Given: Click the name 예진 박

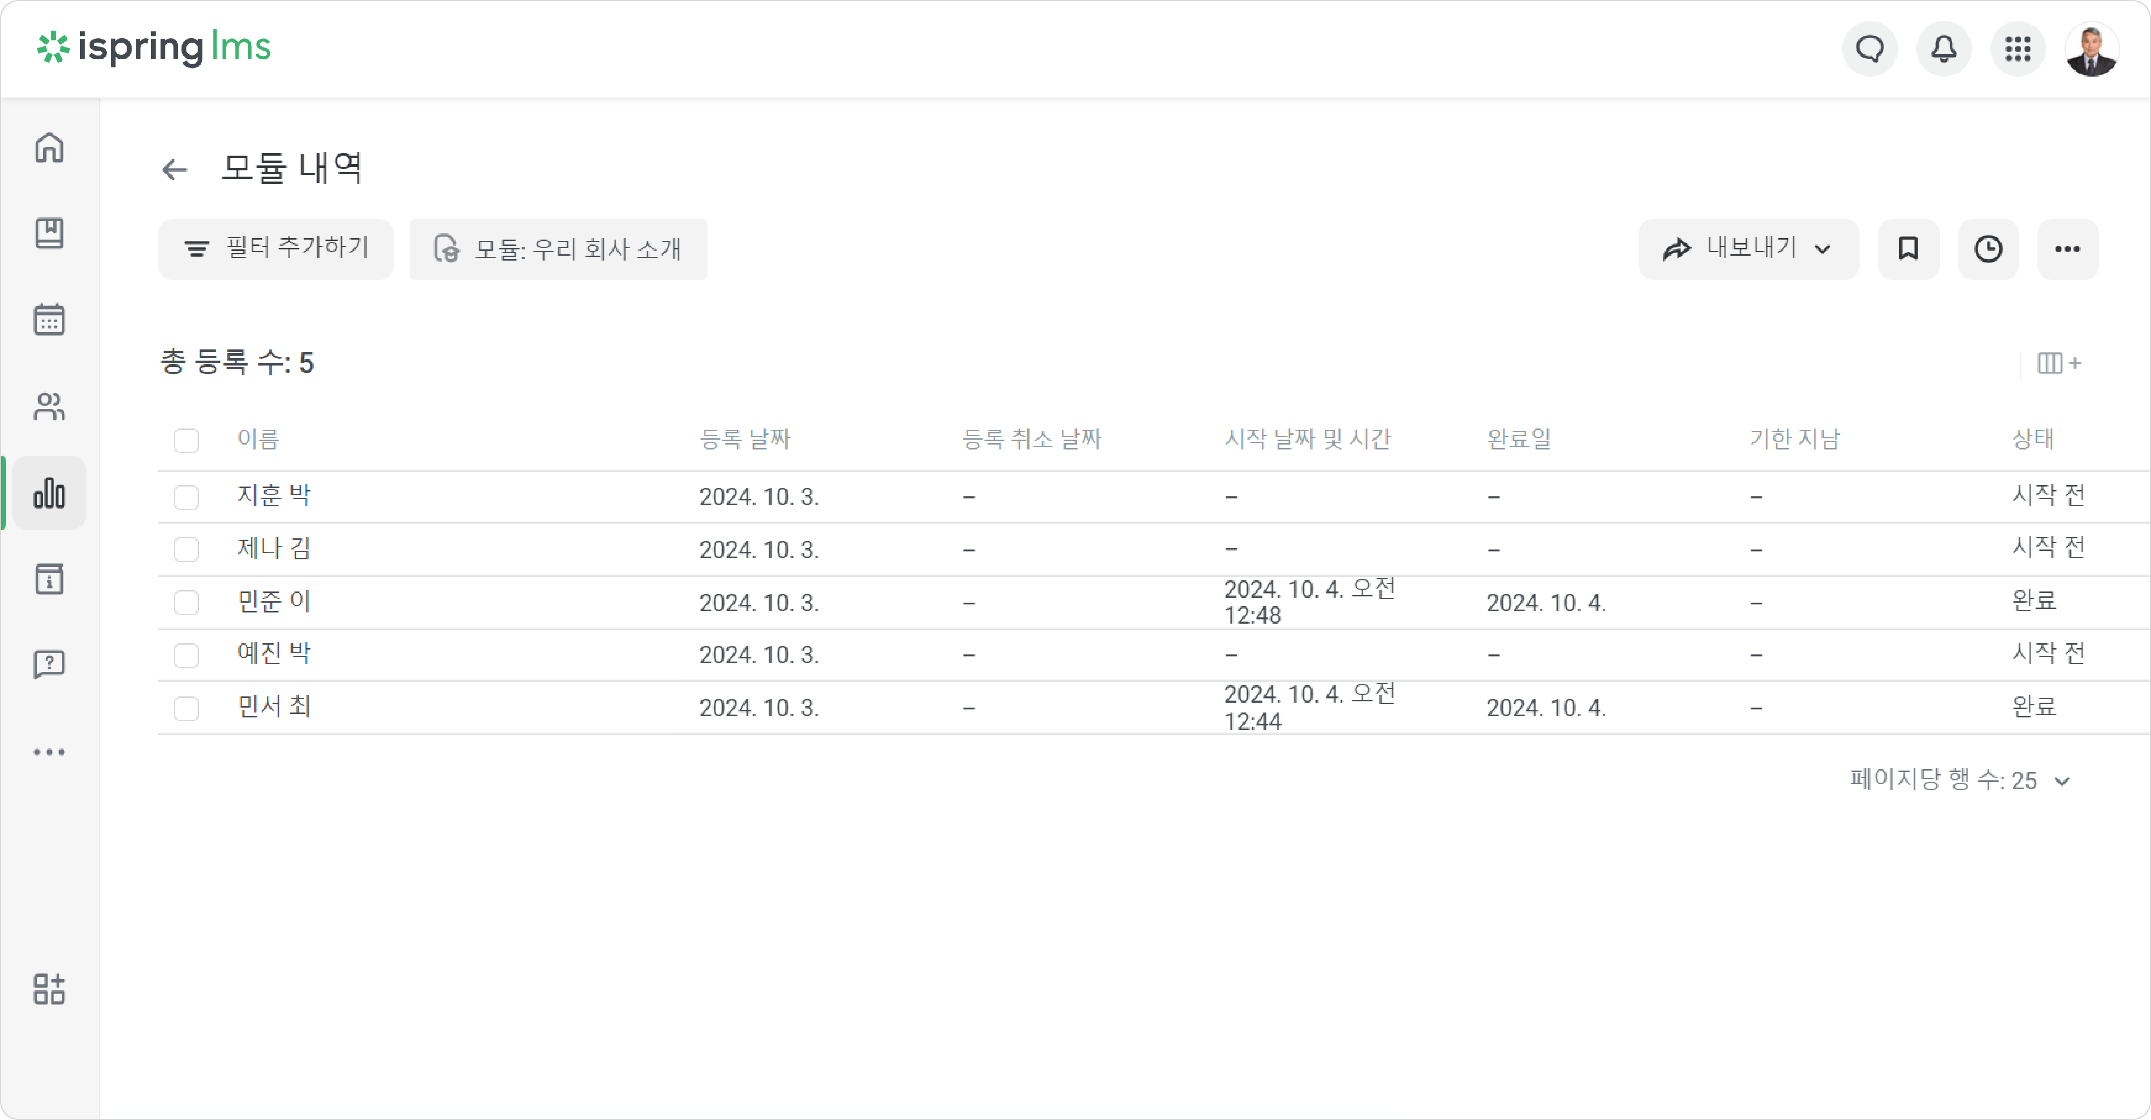Looking at the screenshot, I should pos(274,653).
